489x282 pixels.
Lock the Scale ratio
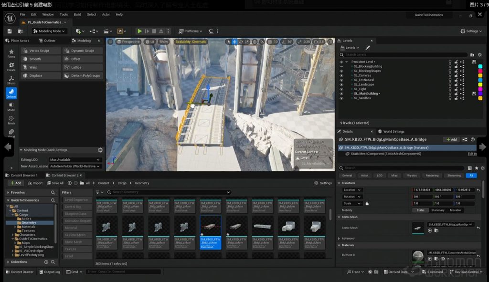click(367, 203)
